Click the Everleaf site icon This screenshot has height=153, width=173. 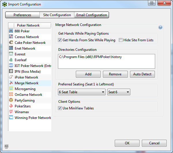coord(11,60)
